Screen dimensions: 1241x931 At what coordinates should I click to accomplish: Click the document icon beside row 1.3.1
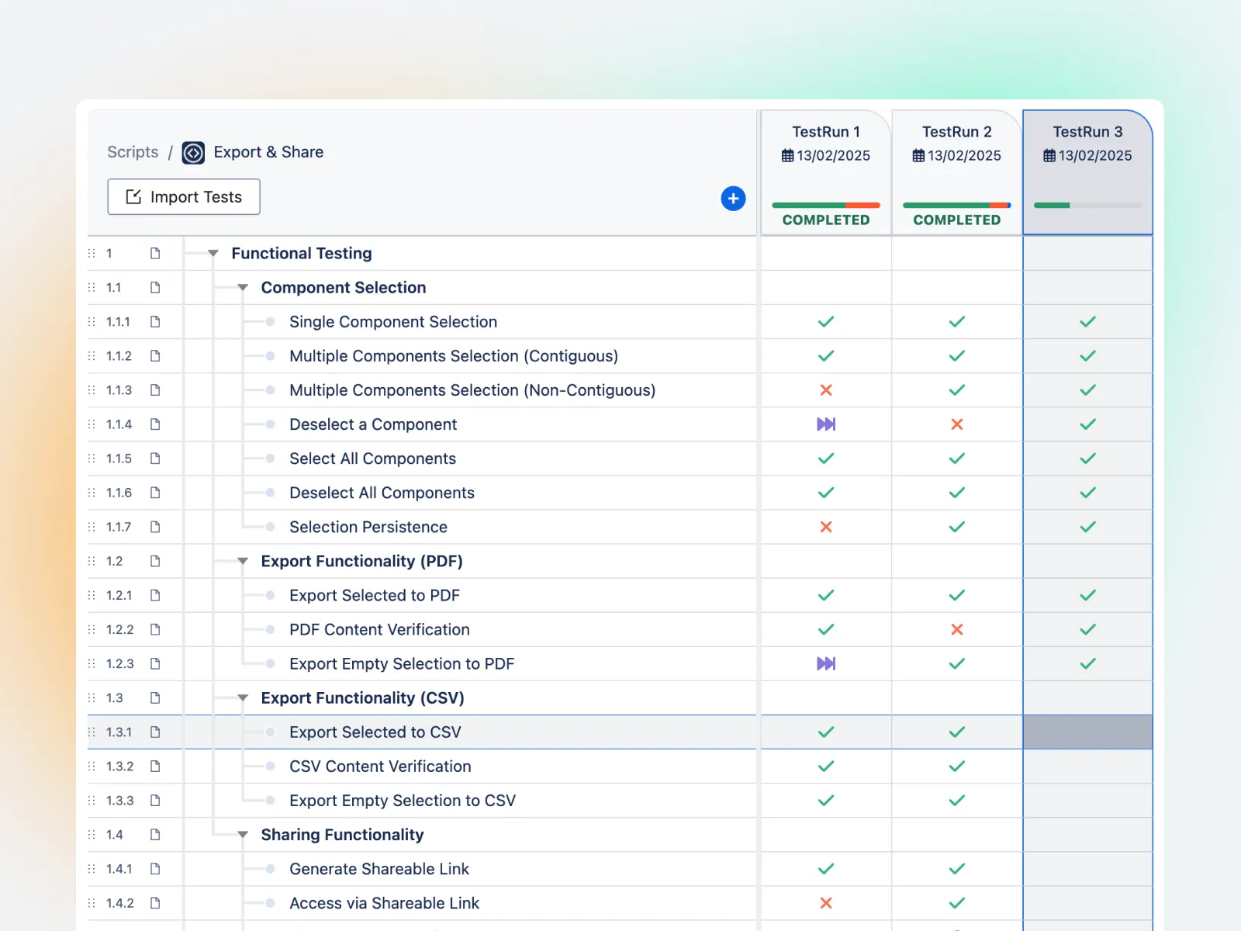[x=157, y=732]
